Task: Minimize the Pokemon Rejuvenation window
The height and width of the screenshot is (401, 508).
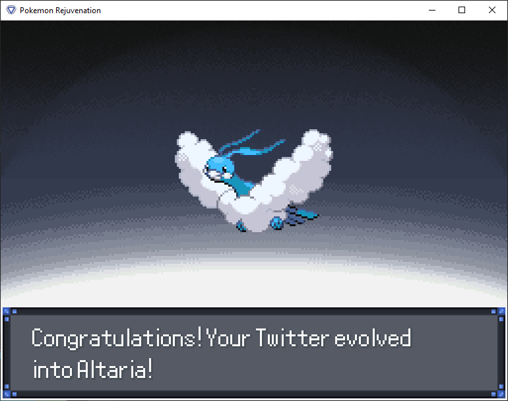Action: [432, 10]
